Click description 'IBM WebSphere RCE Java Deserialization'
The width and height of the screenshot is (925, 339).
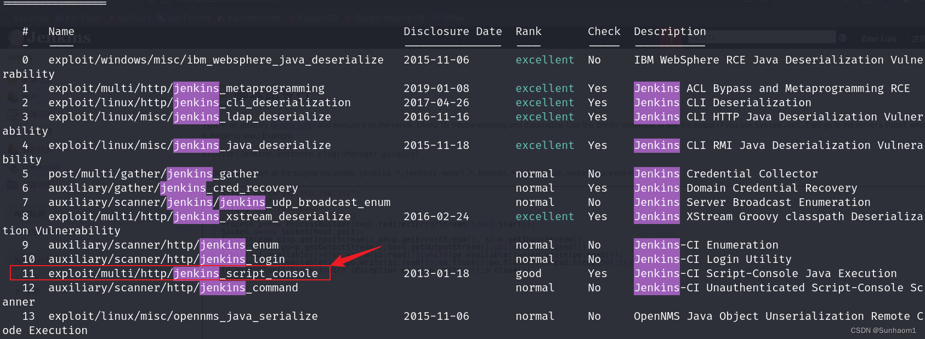point(759,60)
